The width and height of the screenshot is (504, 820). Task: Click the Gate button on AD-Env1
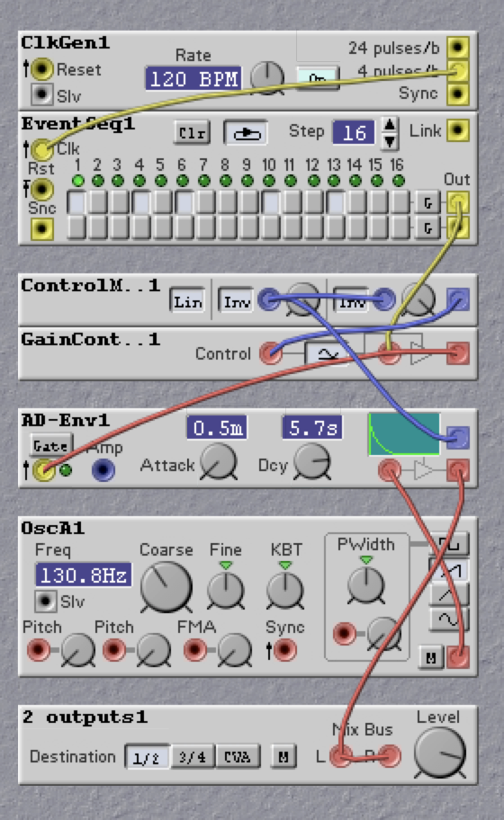coord(50,446)
